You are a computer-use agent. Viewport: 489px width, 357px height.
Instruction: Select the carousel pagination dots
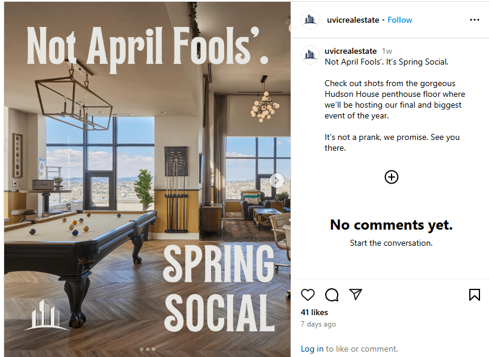tap(147, 349)
